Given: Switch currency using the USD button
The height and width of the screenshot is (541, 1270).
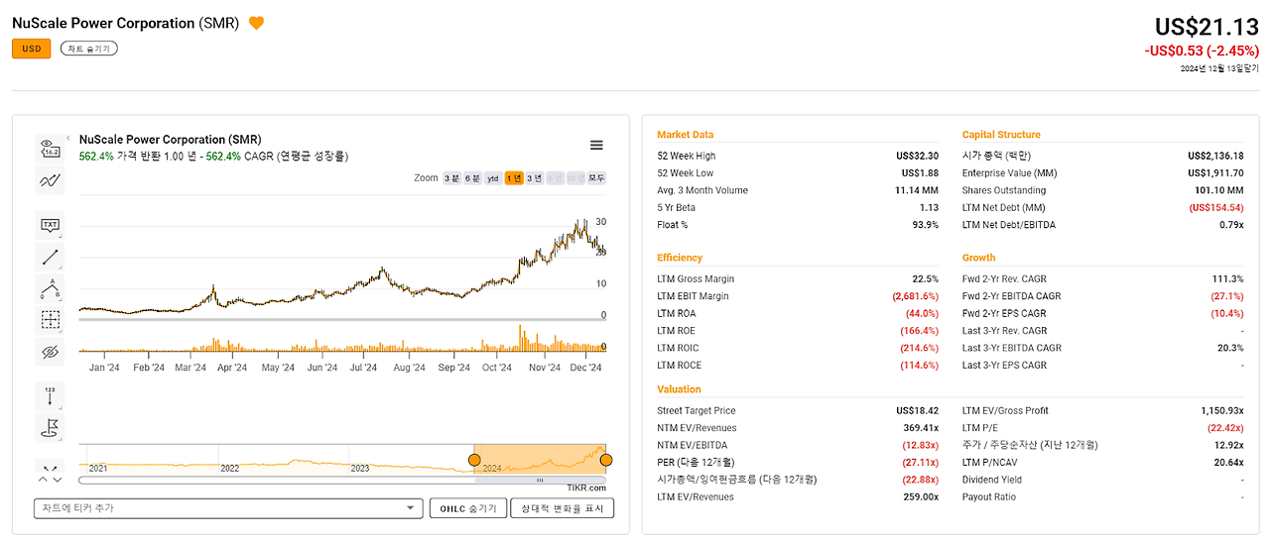Looking at the screenshot, I should pyautogui.click(x=32, y=49).
